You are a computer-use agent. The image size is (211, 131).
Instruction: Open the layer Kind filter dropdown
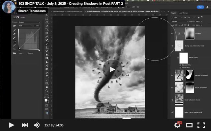tap(177, 17)
